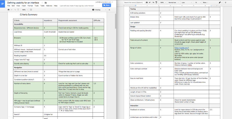Click Print icon in left document window
The height and width of the screenshot is (119, 232).
coord(8,10)
